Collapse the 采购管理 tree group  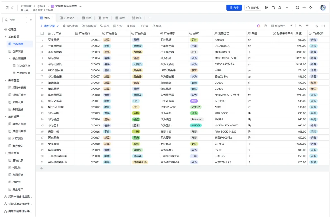tap(6, 80)
